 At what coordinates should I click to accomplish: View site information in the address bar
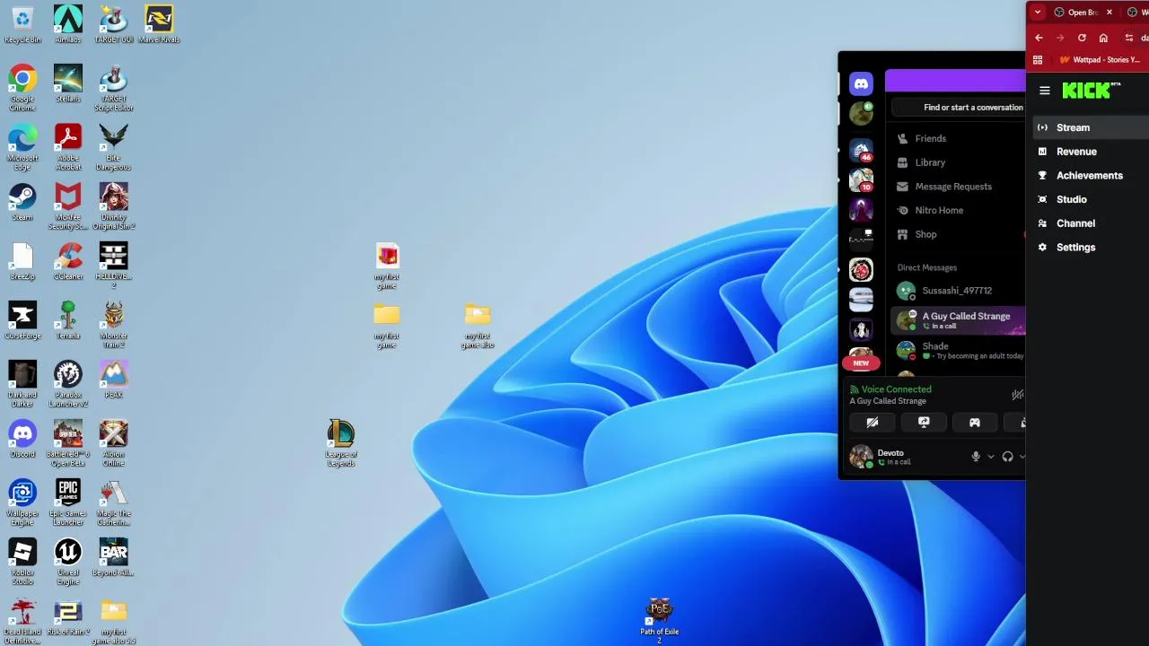[1128, 38]
